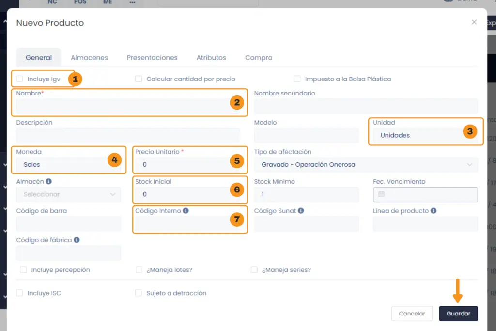Screen dimensions: 496x331
Task: Toggle the ¿Maneja lotes? checkbox
Action: (x=139, y=269)
